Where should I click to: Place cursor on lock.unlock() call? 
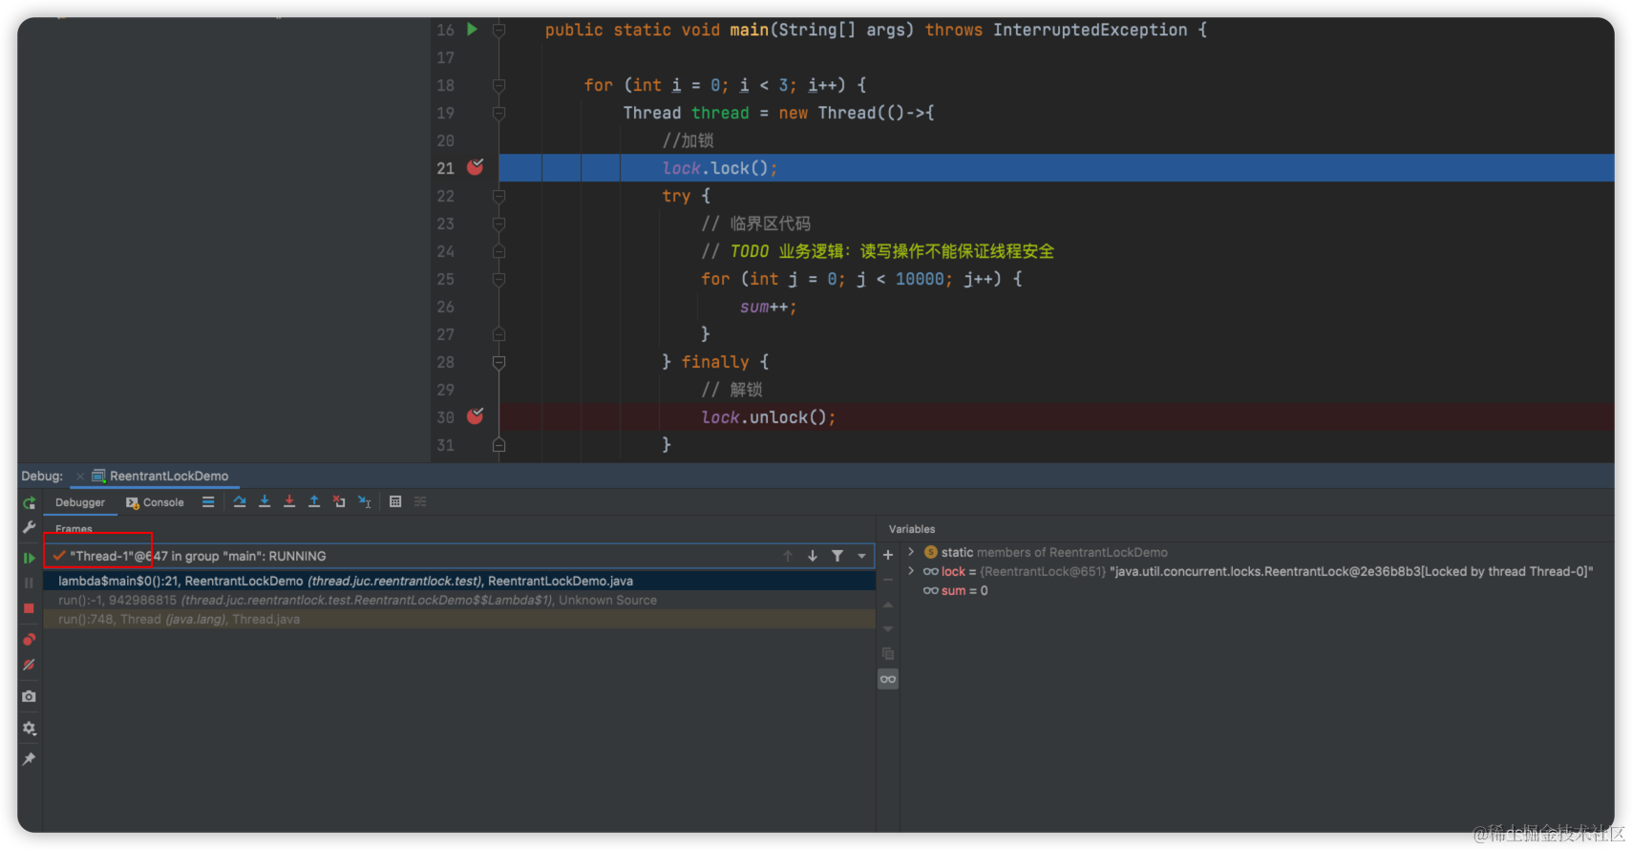(768, 417)
